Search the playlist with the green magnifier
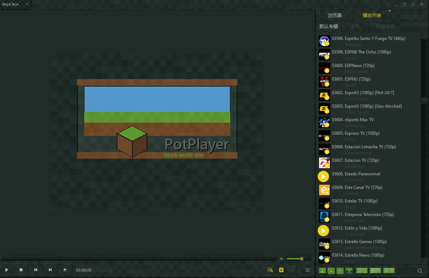 point(420,271)
